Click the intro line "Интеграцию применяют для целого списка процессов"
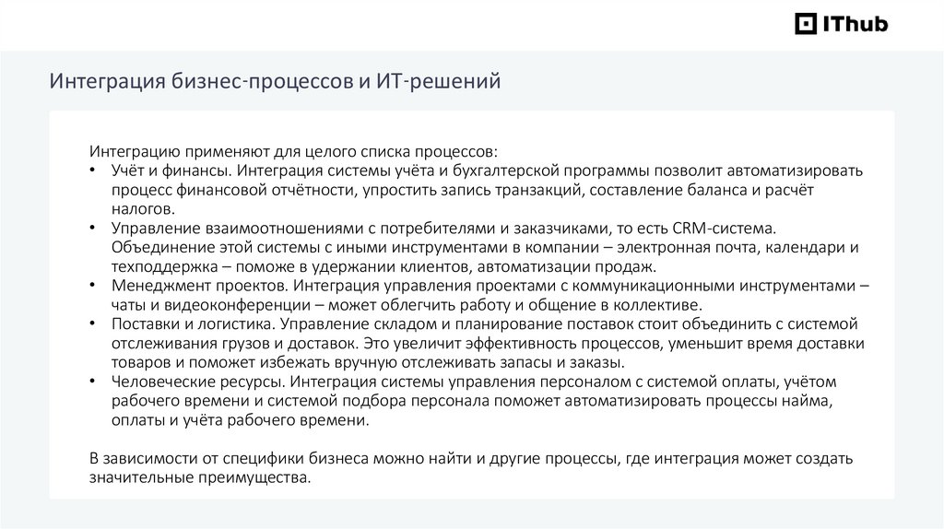The image size is (944, 529). [292, 151]
